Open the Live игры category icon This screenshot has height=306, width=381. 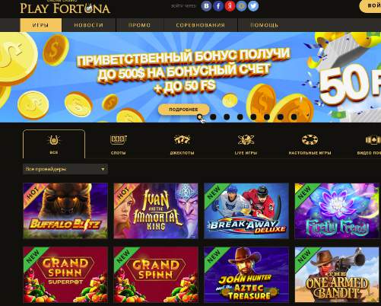point(246,140)
